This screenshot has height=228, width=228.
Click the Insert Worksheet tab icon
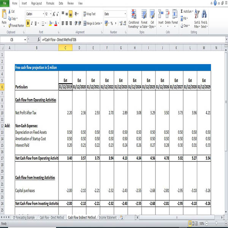click(x=122, y=217)
